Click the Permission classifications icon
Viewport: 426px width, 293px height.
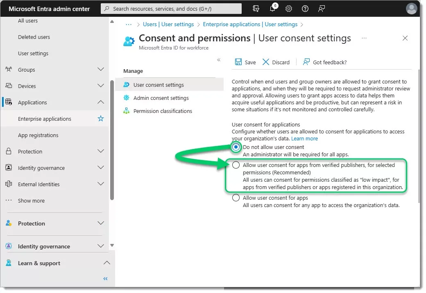126,110
